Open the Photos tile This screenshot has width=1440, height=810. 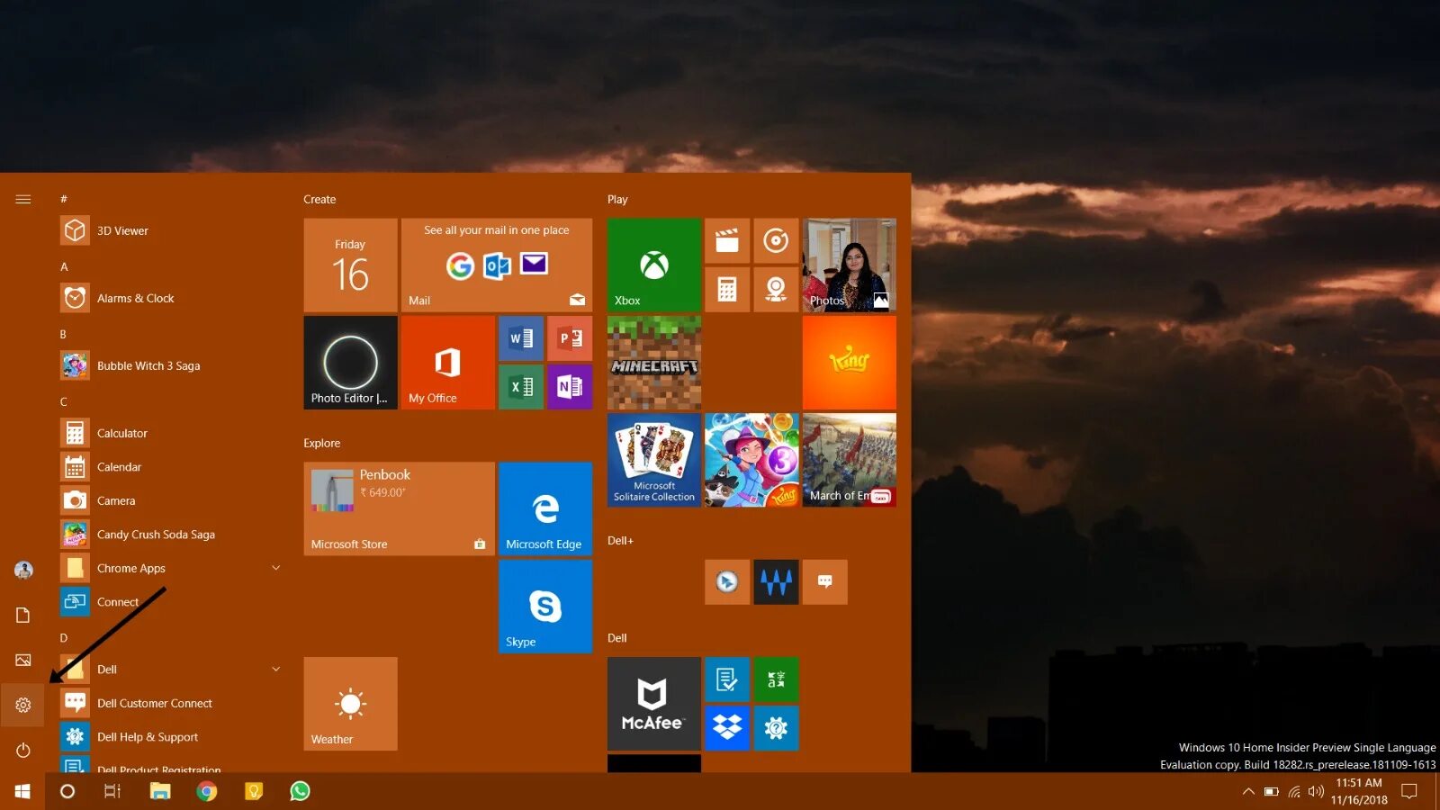point(849,265)
